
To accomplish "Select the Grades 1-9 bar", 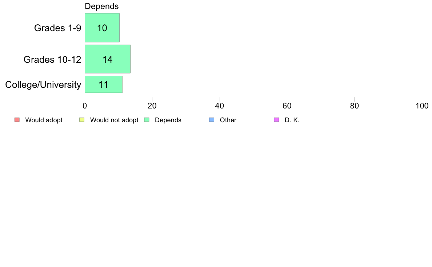I will point(102,28).
